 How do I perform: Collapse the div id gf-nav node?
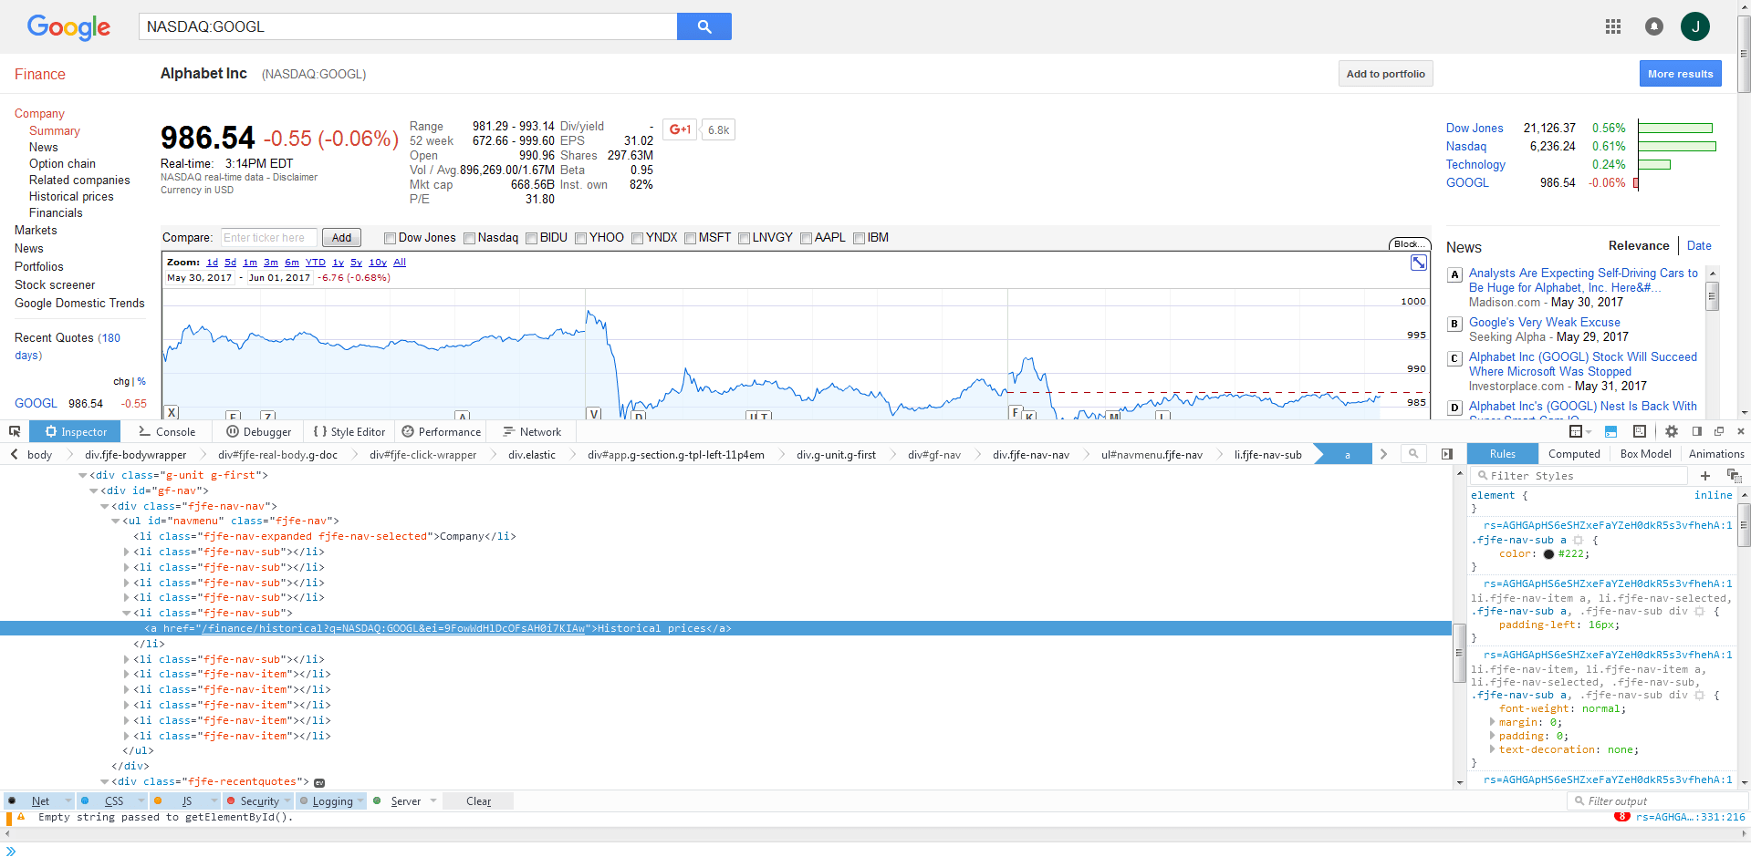(x=94, y=491)
